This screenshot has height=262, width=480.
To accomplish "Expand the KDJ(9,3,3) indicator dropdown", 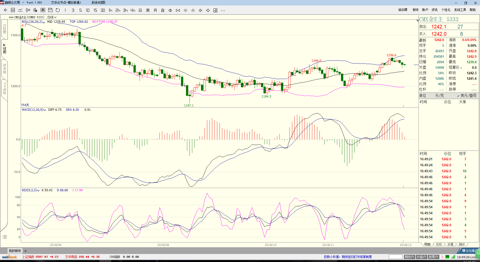I will (x=38, y=190).
